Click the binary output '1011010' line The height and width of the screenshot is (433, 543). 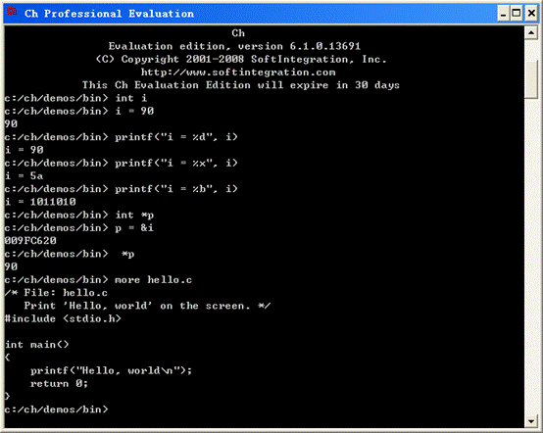40,202
